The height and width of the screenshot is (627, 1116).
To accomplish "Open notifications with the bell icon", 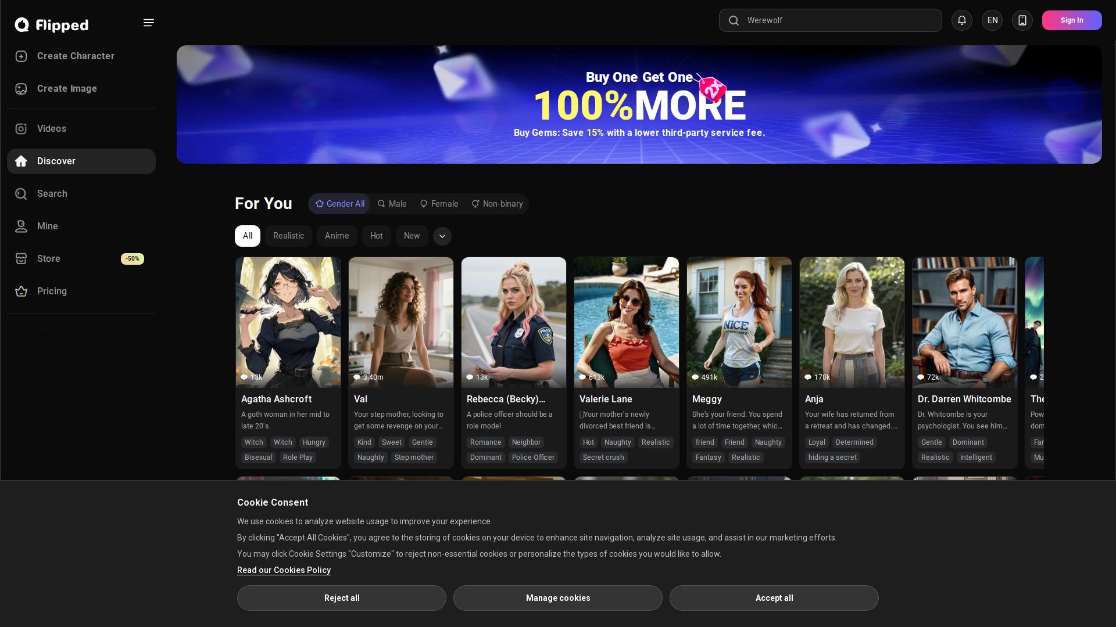I will point(962,20).
